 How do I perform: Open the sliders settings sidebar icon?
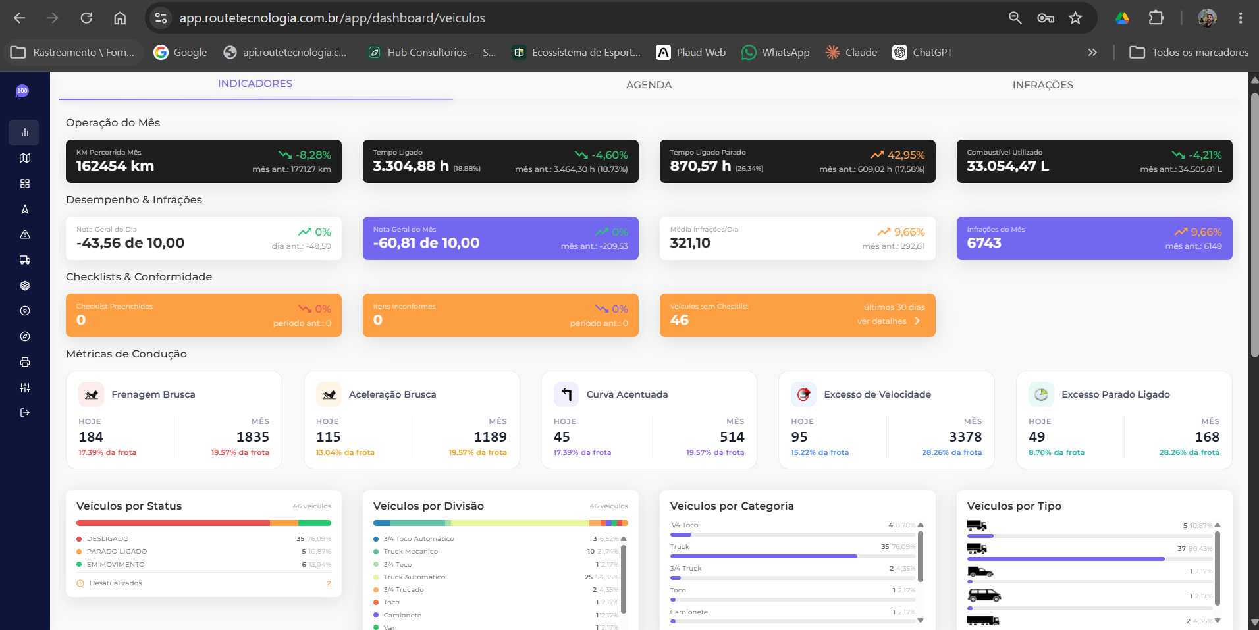point(24,388)
